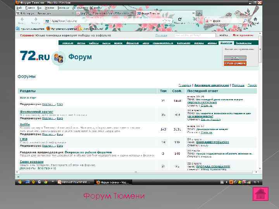Open the СМИ forum section
The image size is (279, 209).
(24, 139)
